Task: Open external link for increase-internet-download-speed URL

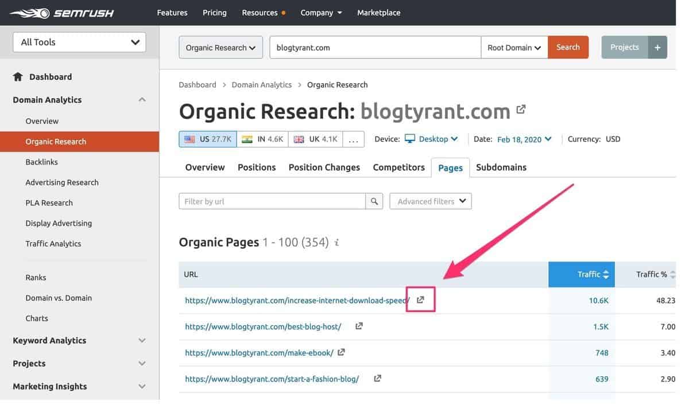Action: 420,300
